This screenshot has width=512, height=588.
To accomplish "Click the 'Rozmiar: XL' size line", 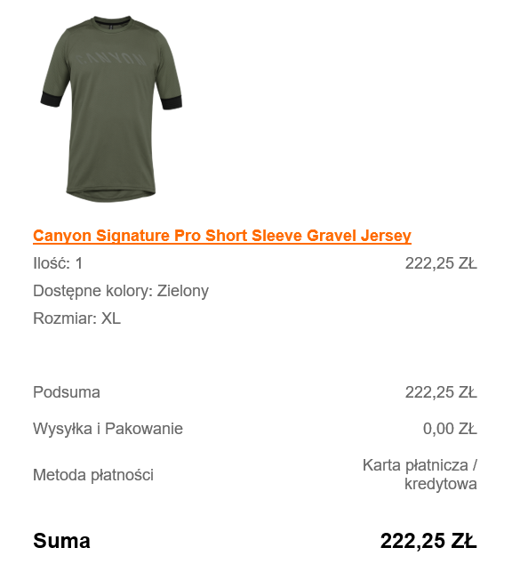I will (76, 318).
